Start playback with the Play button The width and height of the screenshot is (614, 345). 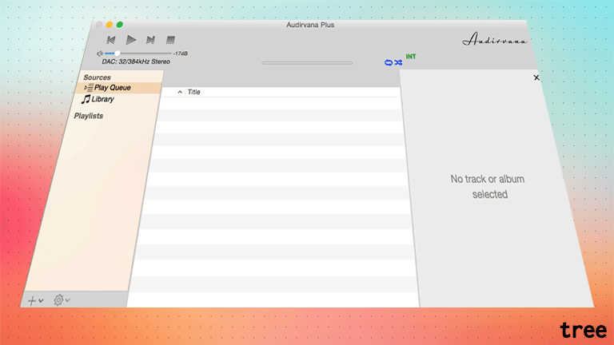tap(131, 40)
